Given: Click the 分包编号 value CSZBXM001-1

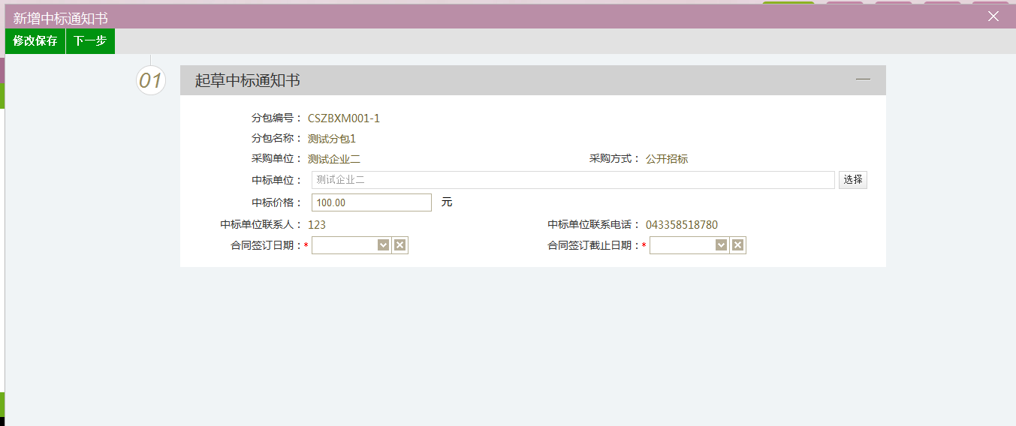Looking at the screenshot, I should 344,118.
